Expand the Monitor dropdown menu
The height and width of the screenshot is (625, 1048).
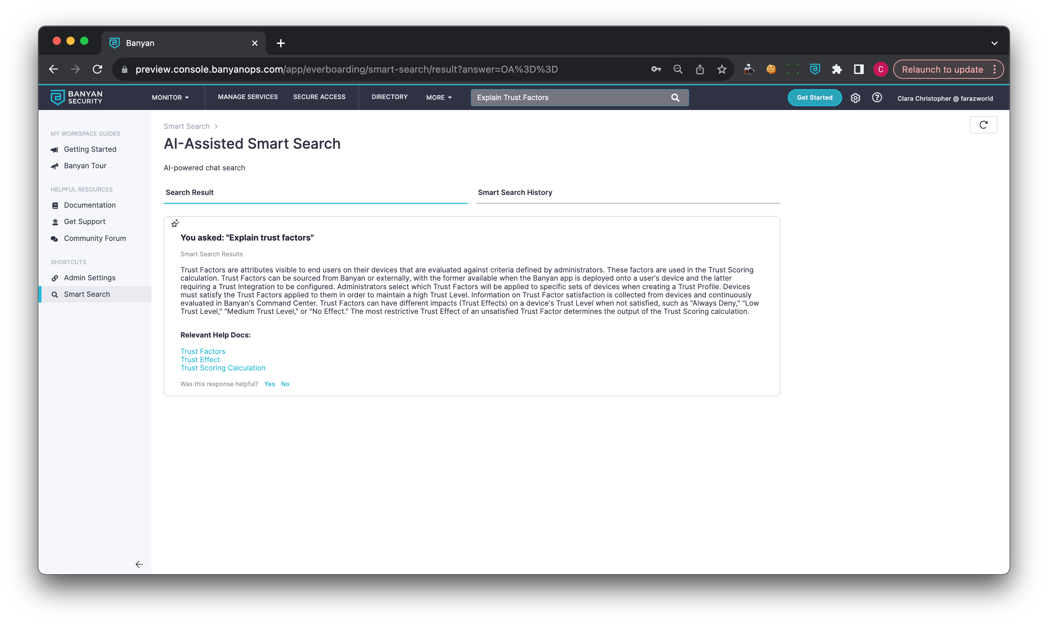(x=170, y=98)
